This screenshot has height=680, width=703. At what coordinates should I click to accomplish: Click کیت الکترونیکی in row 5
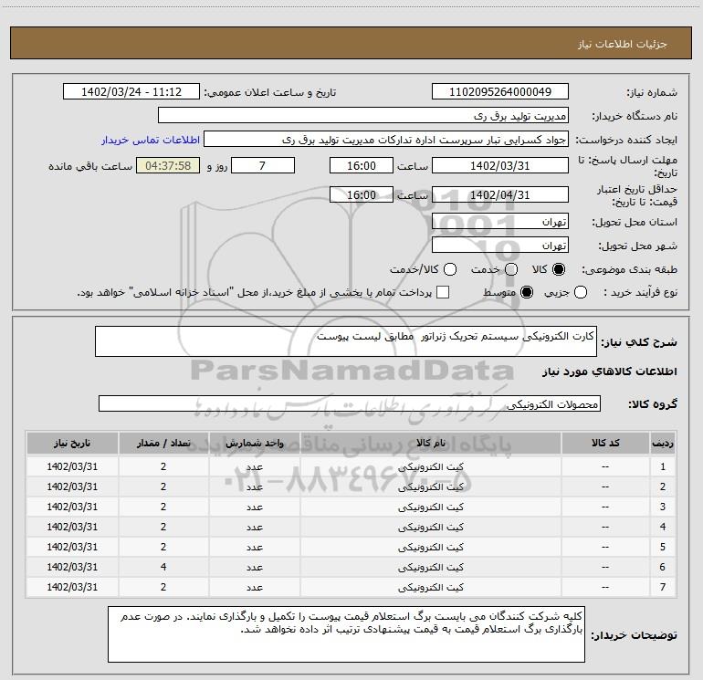pos(430,547)
